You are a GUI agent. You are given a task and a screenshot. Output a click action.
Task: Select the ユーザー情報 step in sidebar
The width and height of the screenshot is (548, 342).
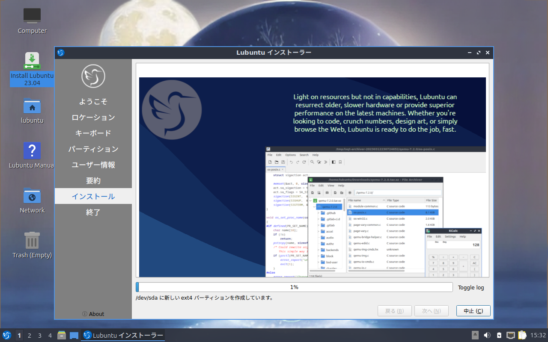click(93, 165)
